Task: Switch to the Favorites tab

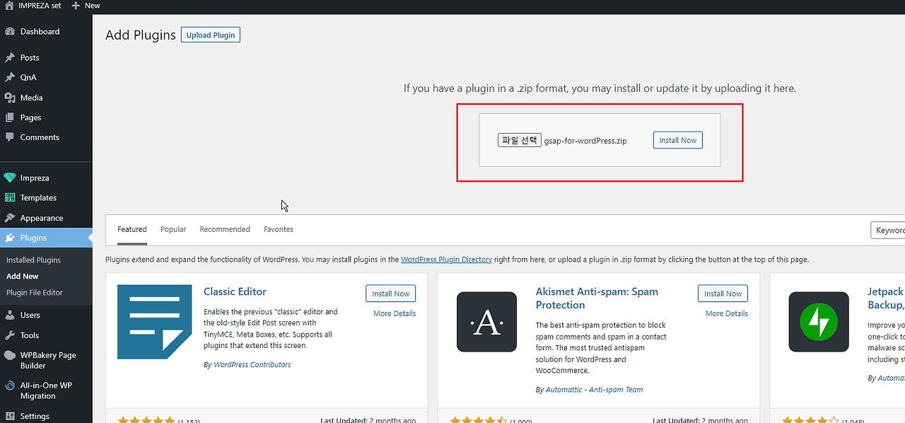Action: 279,230
